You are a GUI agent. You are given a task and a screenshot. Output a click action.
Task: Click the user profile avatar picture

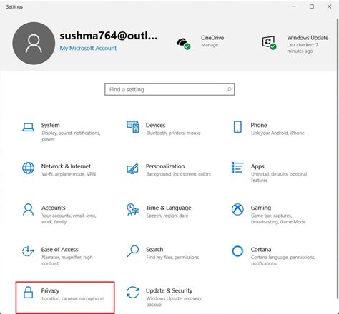point(34,44)
